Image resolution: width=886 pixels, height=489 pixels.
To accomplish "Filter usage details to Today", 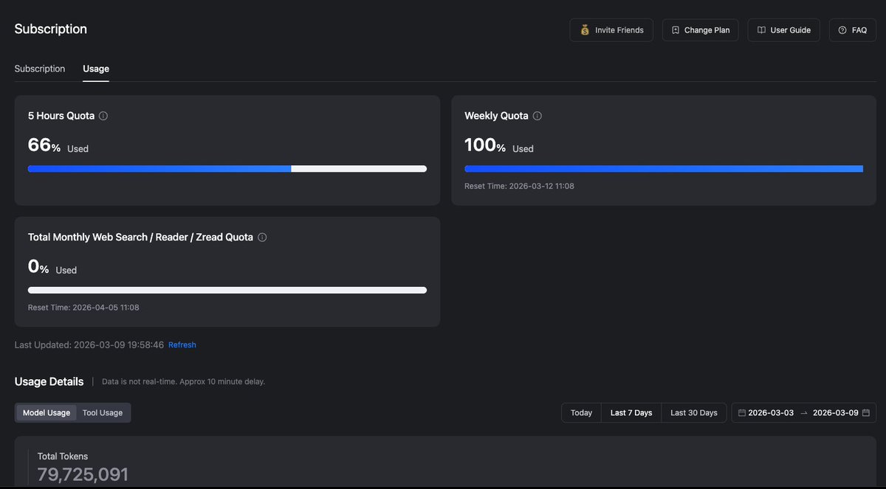I will click(581, 413).
